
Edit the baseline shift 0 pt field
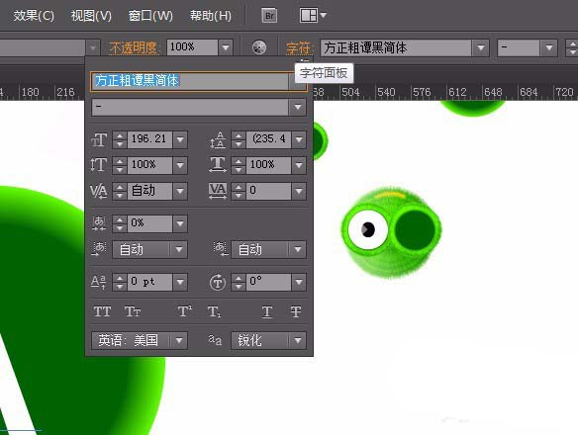149,282
